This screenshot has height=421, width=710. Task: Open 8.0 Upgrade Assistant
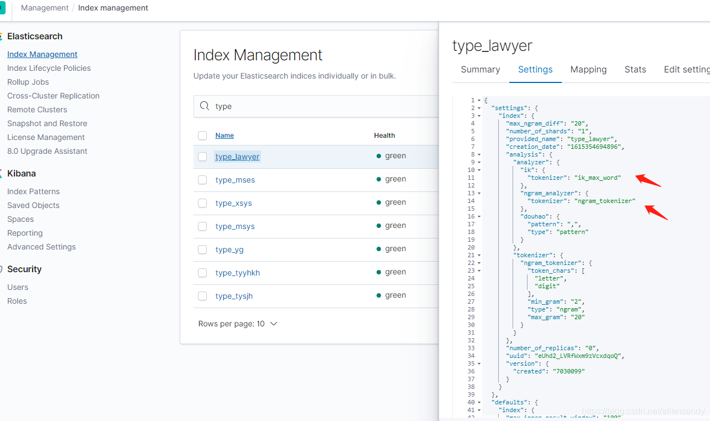pyautogui.click(x=47, y=151)
